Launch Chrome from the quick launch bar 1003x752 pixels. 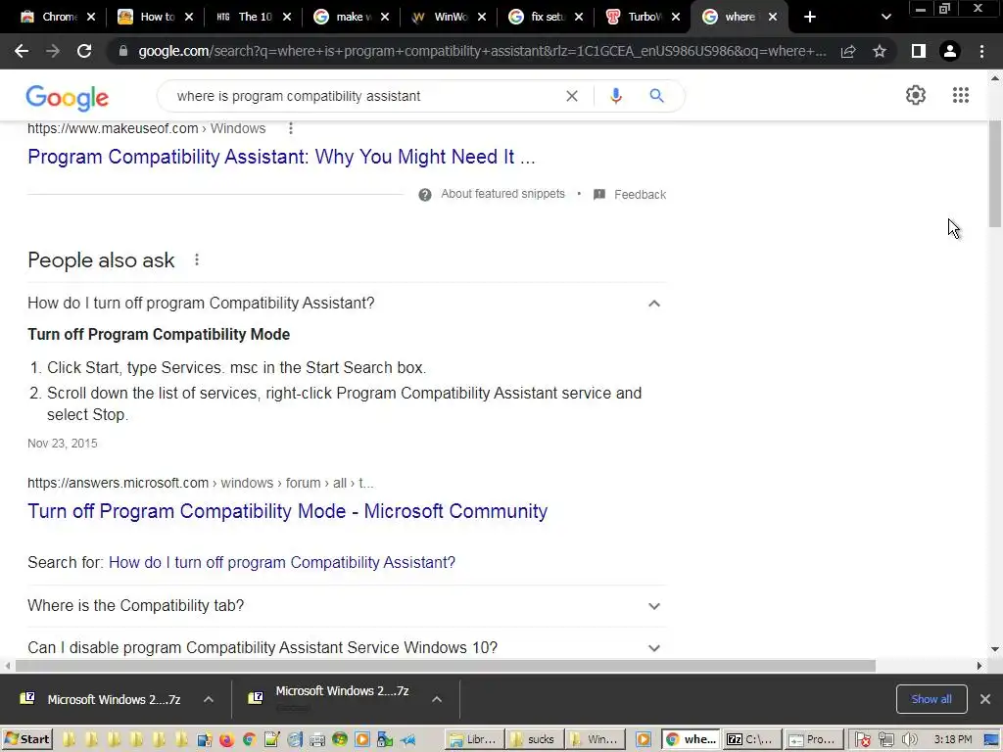tap(249, 740)
